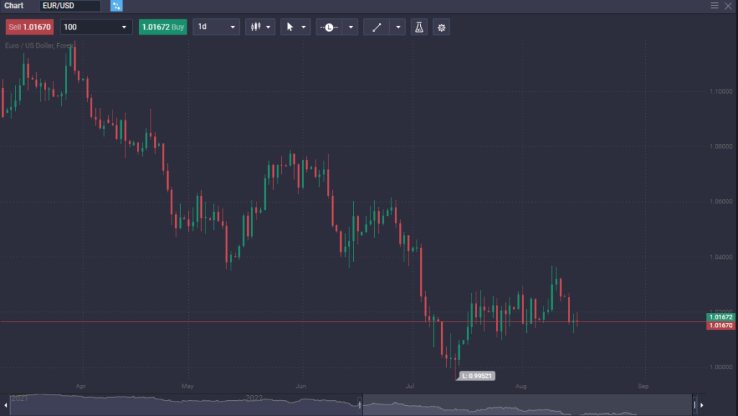Click the symbol search icon beside EUR/USD
This screenshot has width=738, height=416.
pyautogui.click(x=116, y=6)
